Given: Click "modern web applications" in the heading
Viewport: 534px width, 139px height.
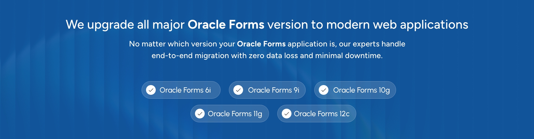Looking at the screenshot, I should [397, 25].
